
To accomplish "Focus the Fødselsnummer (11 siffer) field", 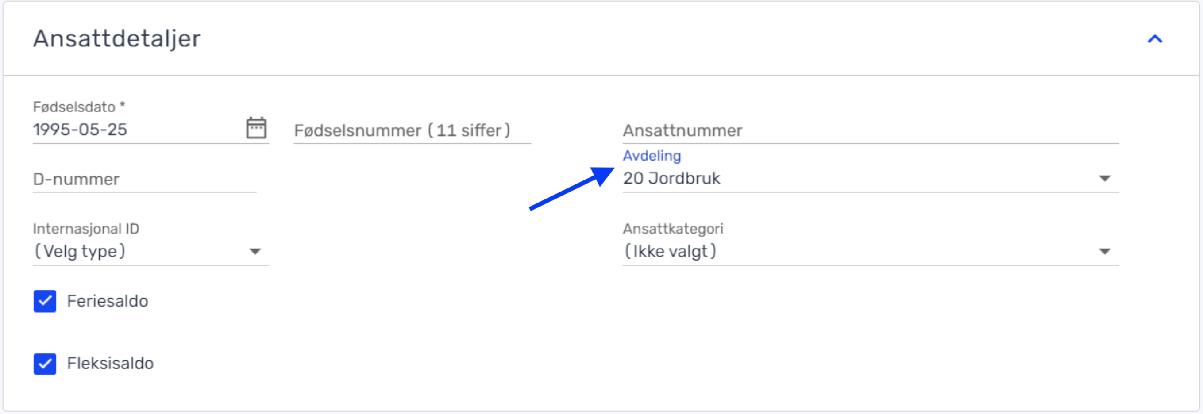I will pyautogui.click(x=411, y=130).
